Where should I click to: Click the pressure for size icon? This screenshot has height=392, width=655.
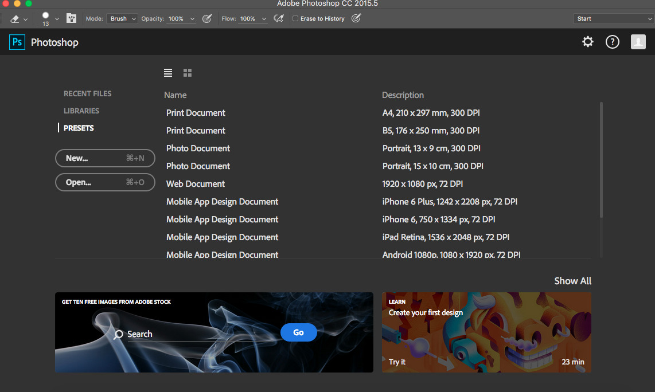coord(356,19)
